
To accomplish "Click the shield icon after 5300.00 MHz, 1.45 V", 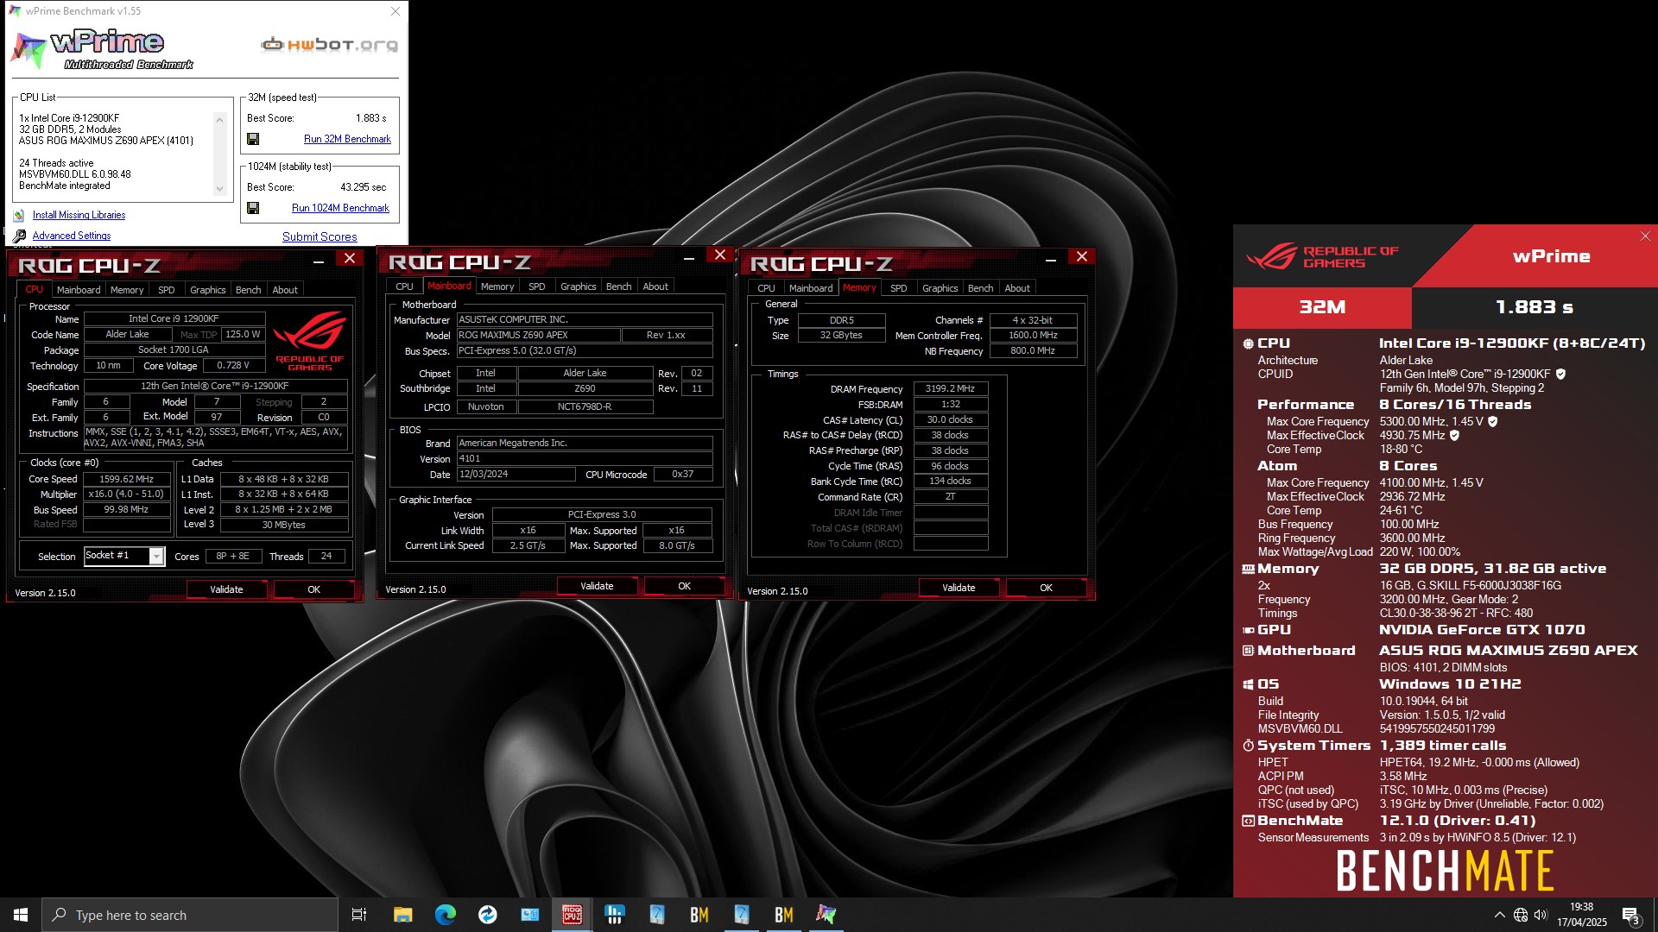I will (x=1492, y=422).
